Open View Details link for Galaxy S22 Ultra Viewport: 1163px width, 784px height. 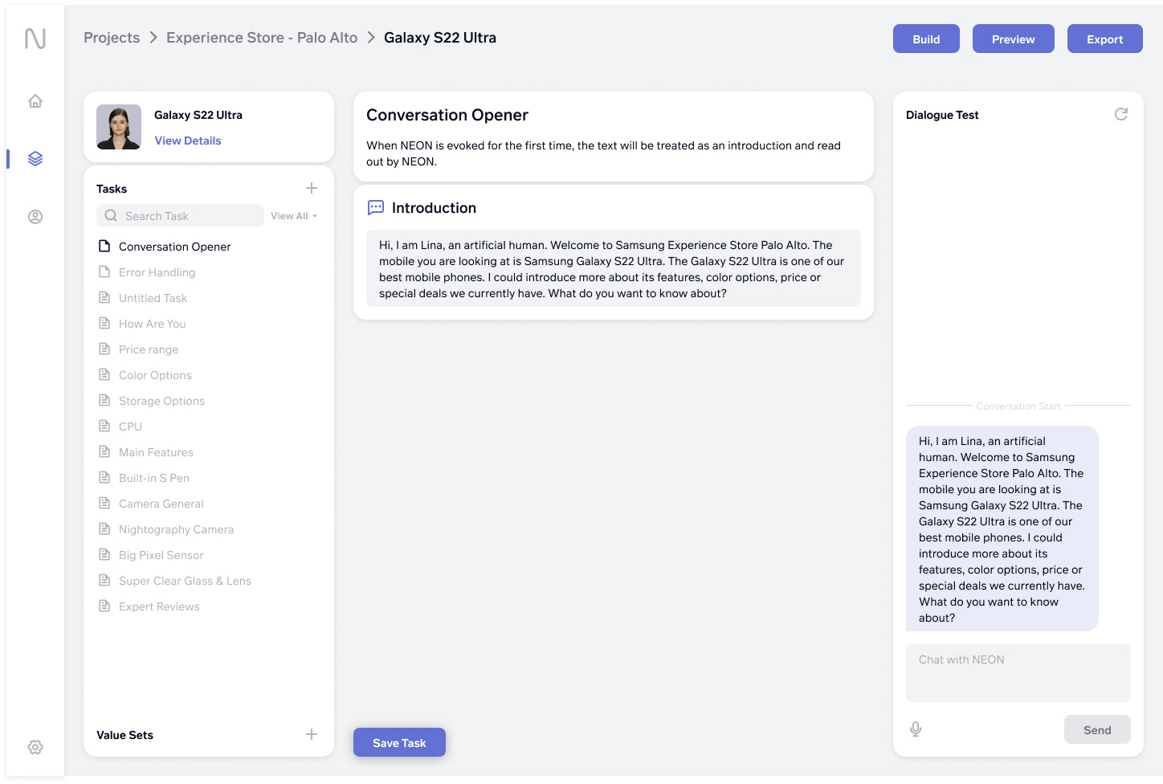188,141
